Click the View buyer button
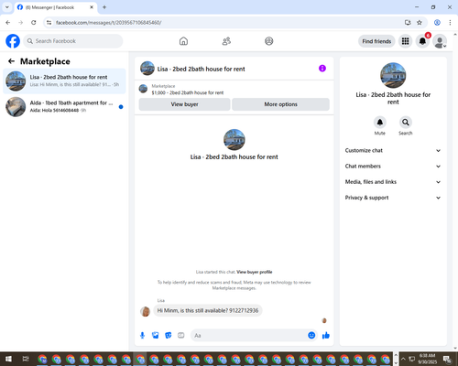This screenshot has height=366, width=458. pyautogui.click(x=184, y=104)
